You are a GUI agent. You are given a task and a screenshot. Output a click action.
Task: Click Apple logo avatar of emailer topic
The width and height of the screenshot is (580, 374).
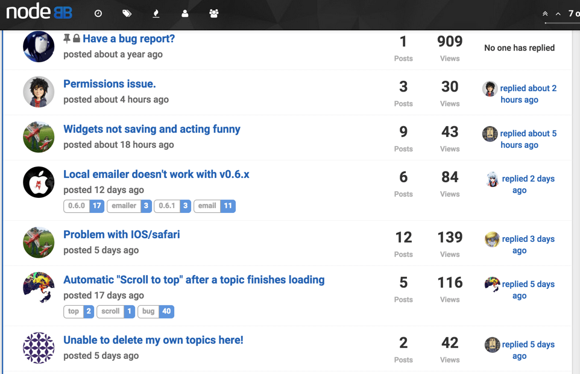click(x=39, y=182)
